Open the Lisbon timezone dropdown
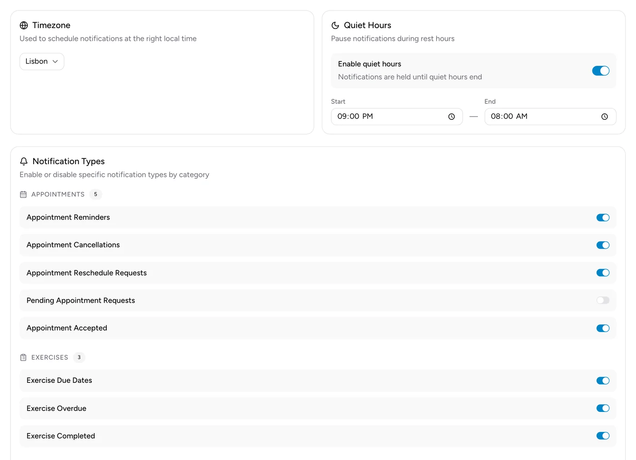The image size is (636, 460). (x=42, y=62)
